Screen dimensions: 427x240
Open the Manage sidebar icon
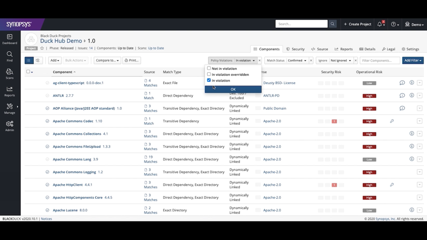[x=10, y=109]
